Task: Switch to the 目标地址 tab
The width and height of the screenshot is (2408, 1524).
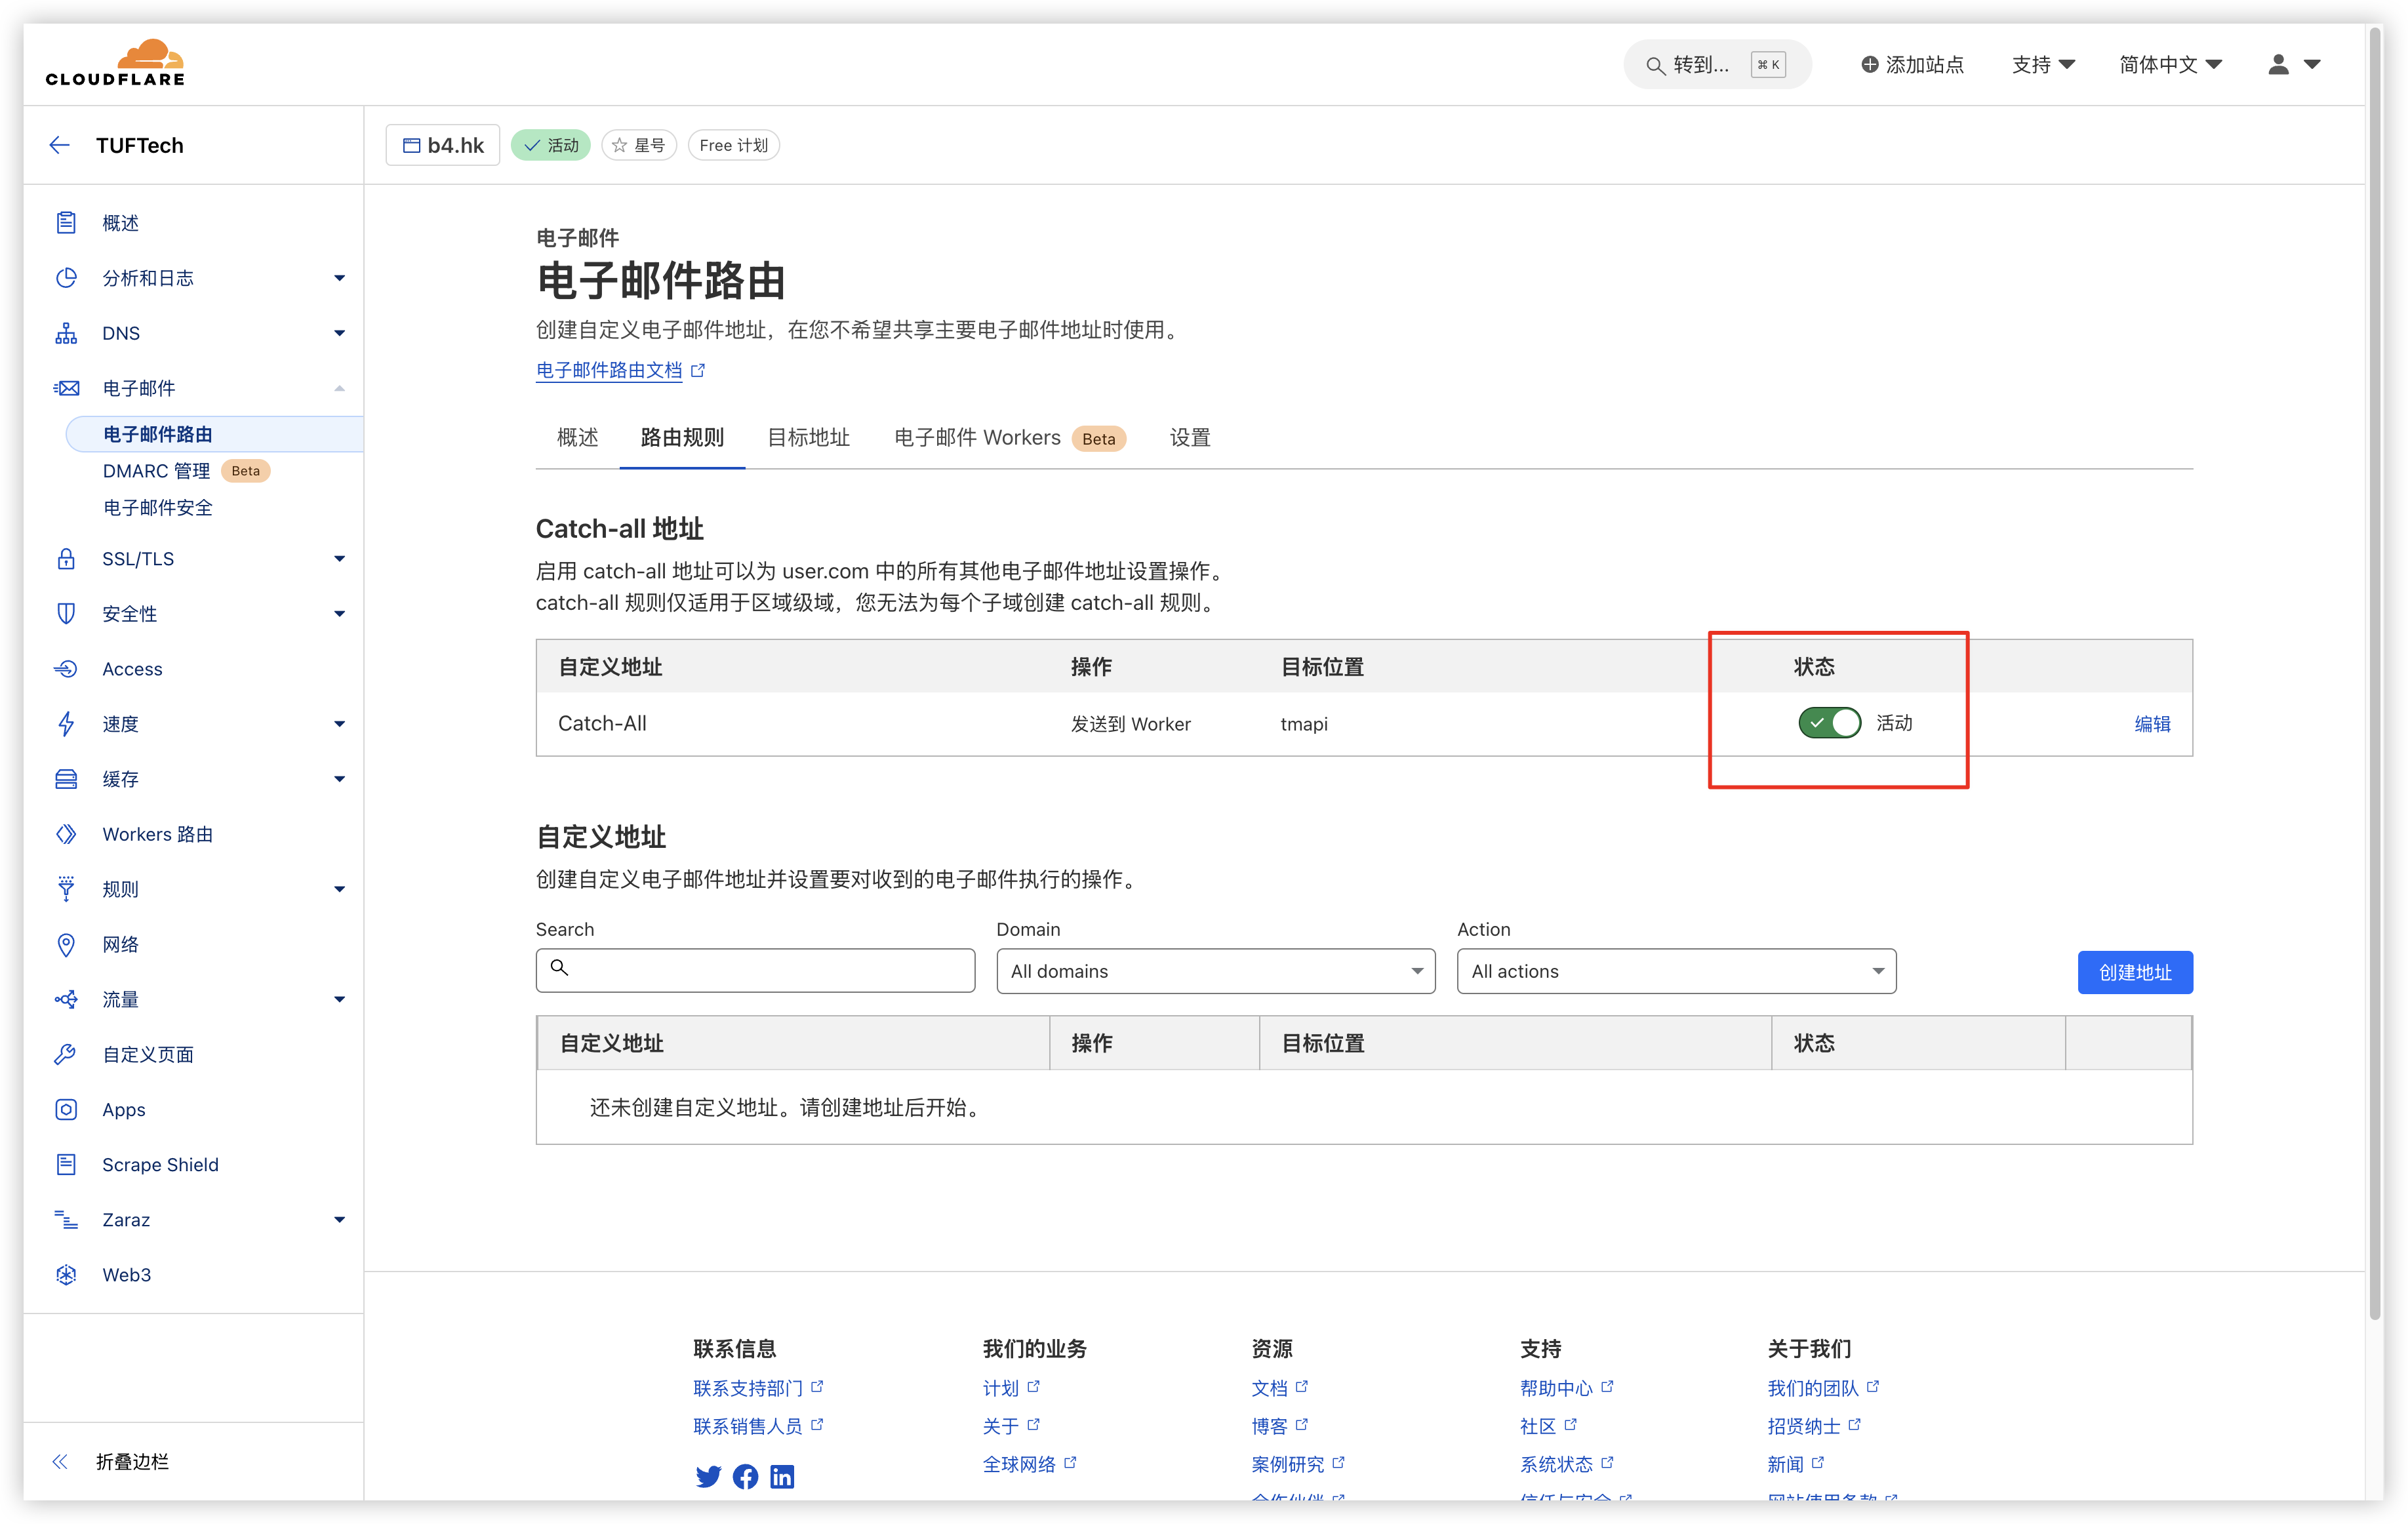Action: tap(808, 437)
